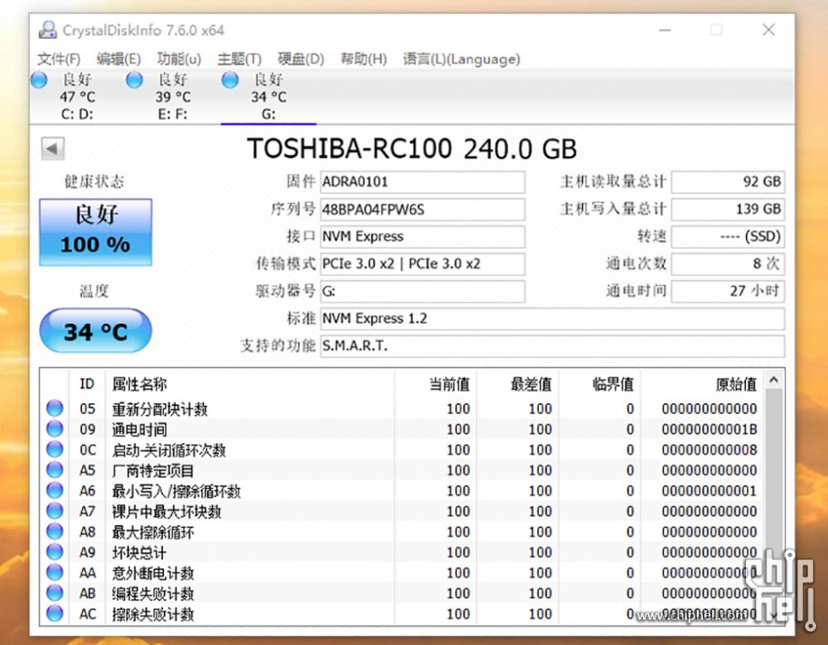Click the power on count 8 次 value

tap(727, 264)
